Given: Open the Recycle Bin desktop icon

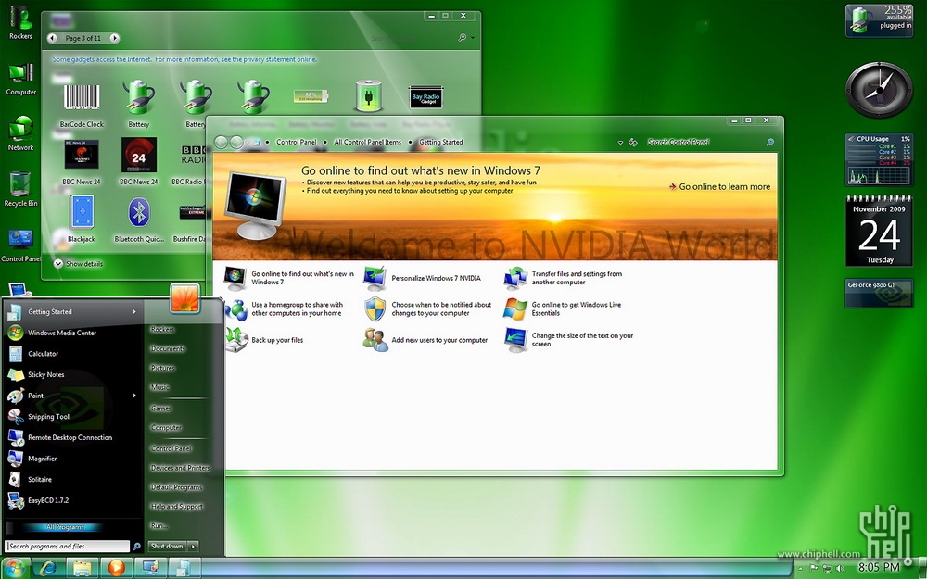Looking at the screenshot, I should click(x=20, y=189).
